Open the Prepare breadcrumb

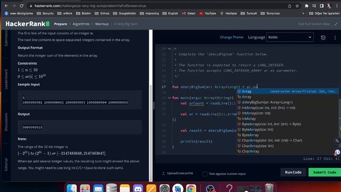pos(60,24)
